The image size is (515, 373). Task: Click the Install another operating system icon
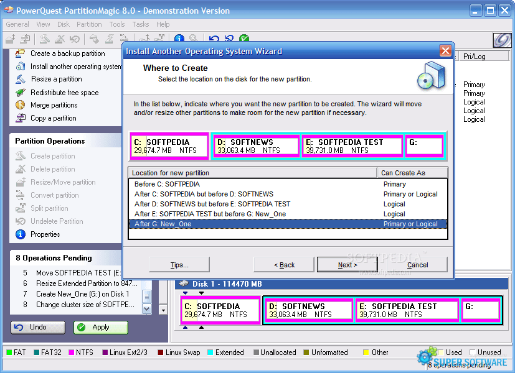coord(21,67)
